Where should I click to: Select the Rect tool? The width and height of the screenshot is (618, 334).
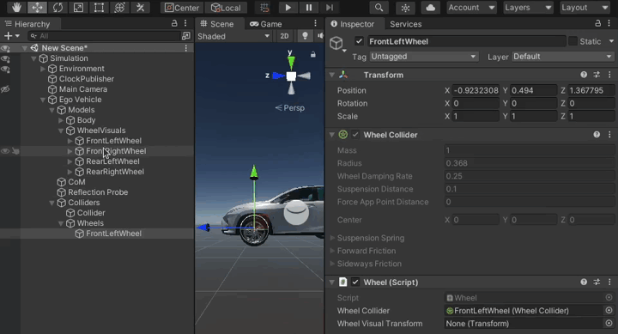[99, 8]
